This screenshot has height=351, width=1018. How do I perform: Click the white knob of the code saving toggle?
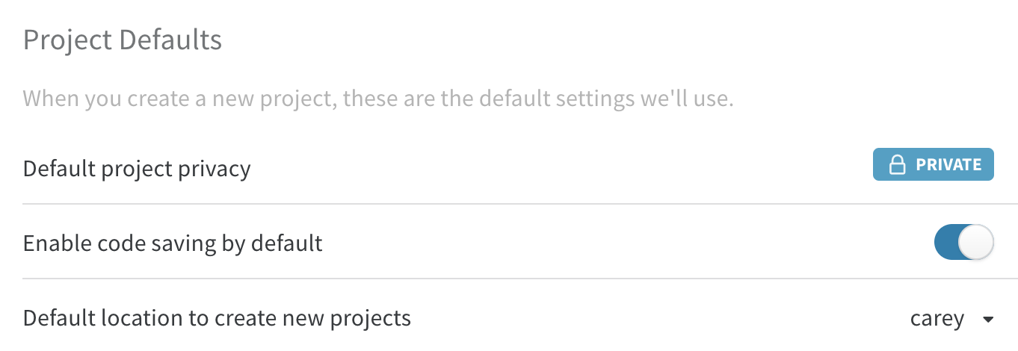(x=976, y=243)
